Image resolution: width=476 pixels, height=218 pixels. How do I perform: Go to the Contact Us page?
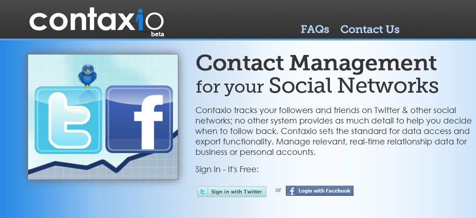coord(370,30)
